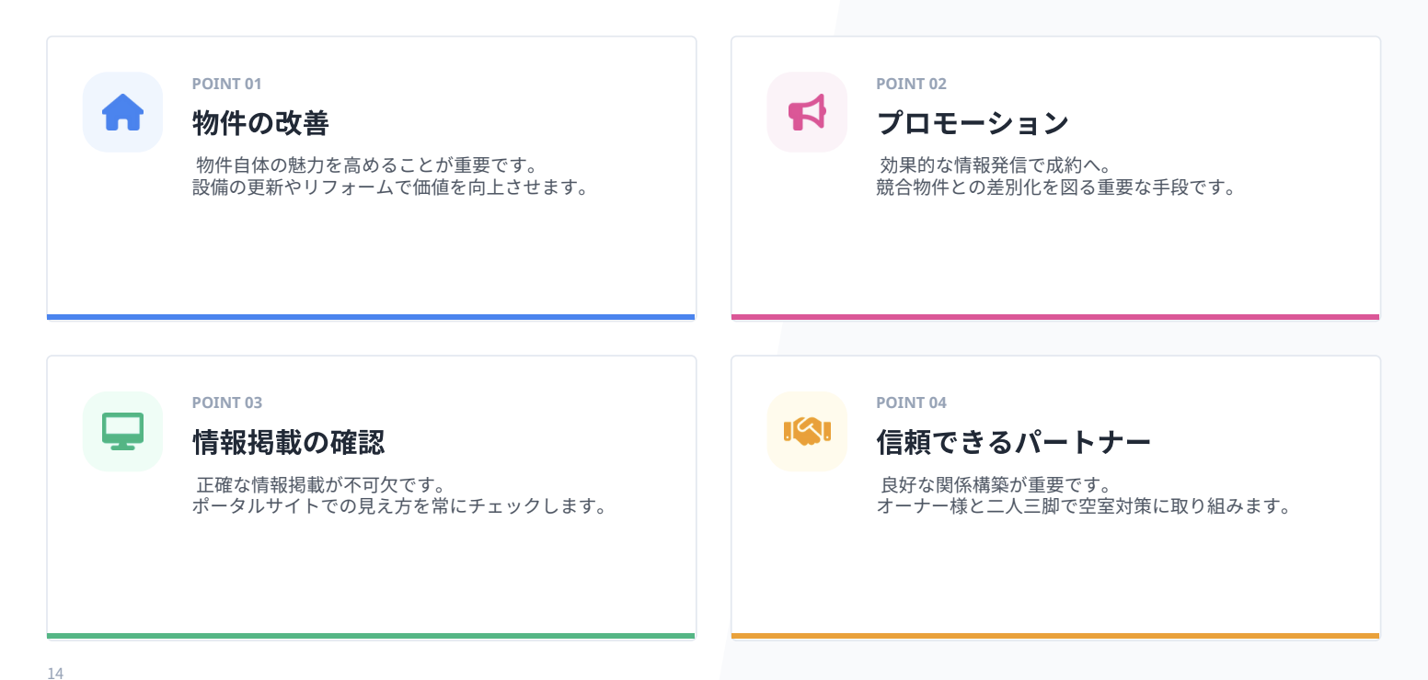Click the 信頼できるパートナー heading
Image resolution: width=1428 pixels, height=680 pixels.
pyautogui.click(x=1013, y=442)
